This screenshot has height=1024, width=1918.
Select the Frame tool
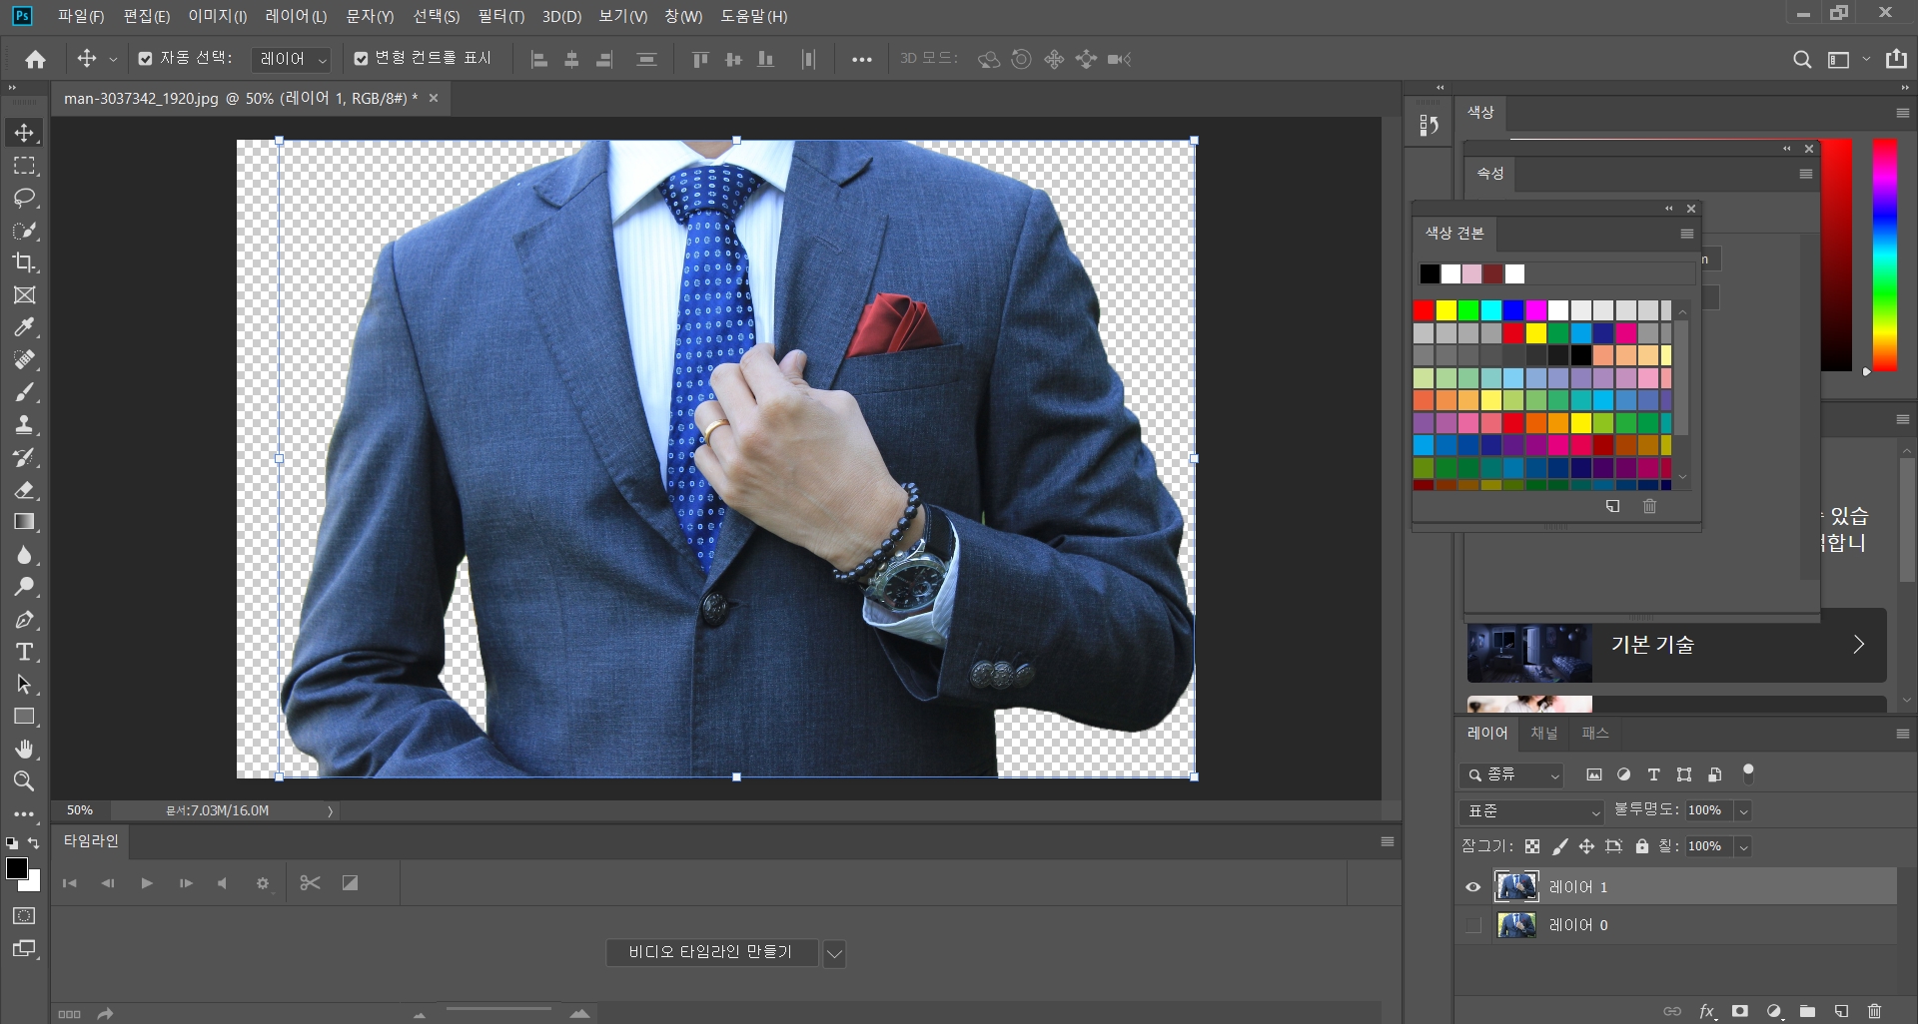(24, 295)
